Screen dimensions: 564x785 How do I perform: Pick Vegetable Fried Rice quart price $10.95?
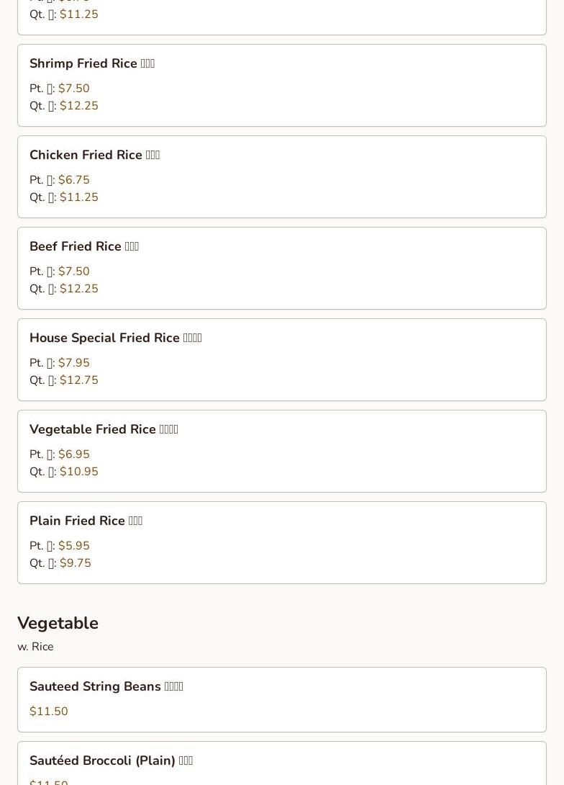click(x=79, y=472)
